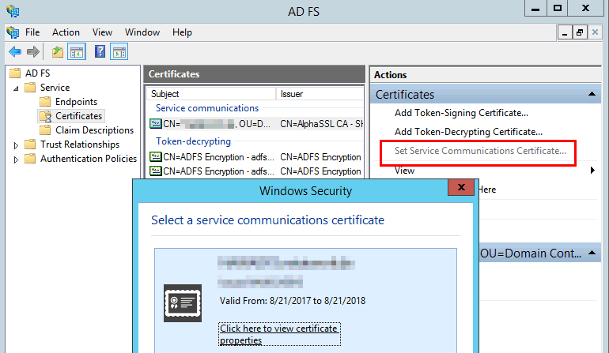Collapse the Service tree node

click(x=16, y=88)
